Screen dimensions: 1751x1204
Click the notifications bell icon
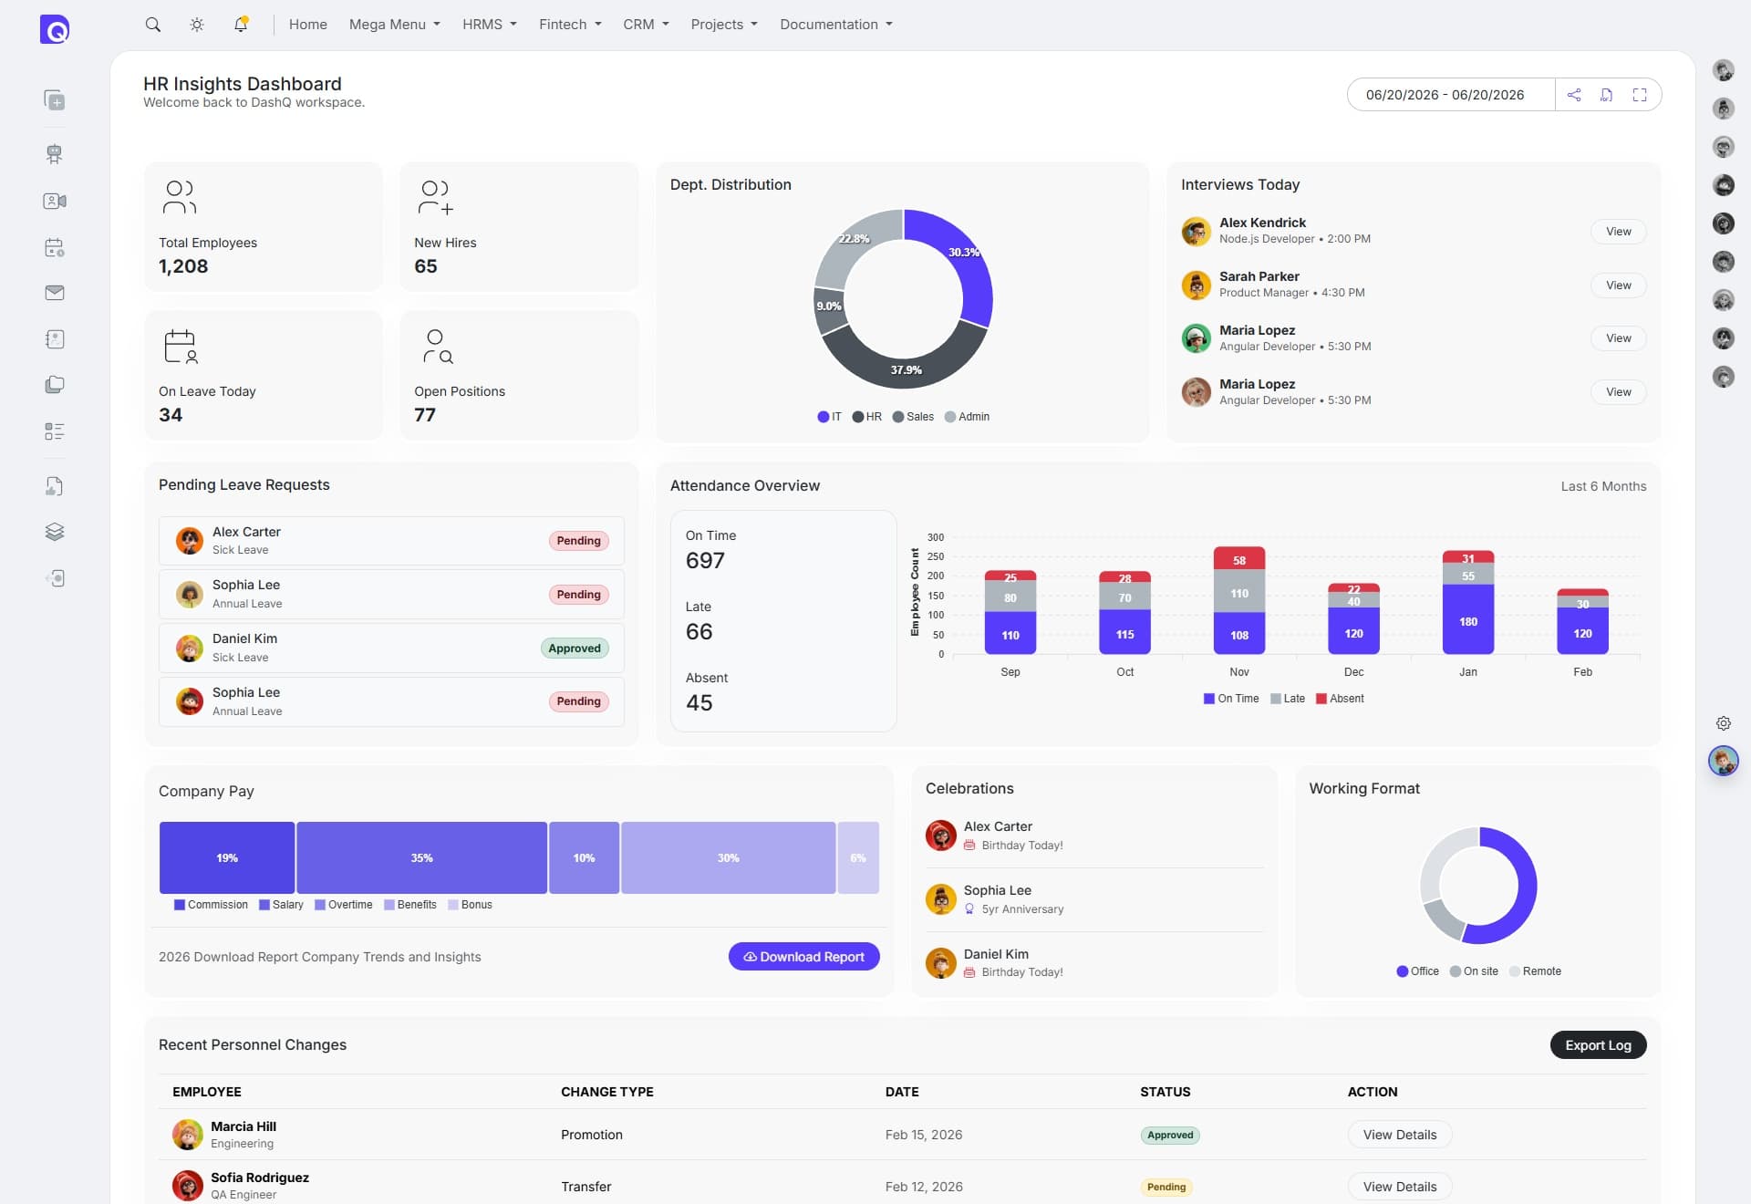click(241, 25)
